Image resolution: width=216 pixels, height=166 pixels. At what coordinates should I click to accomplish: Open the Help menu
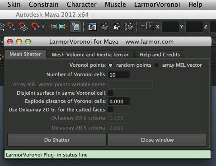pyautogui.click(x=195, y=5)
